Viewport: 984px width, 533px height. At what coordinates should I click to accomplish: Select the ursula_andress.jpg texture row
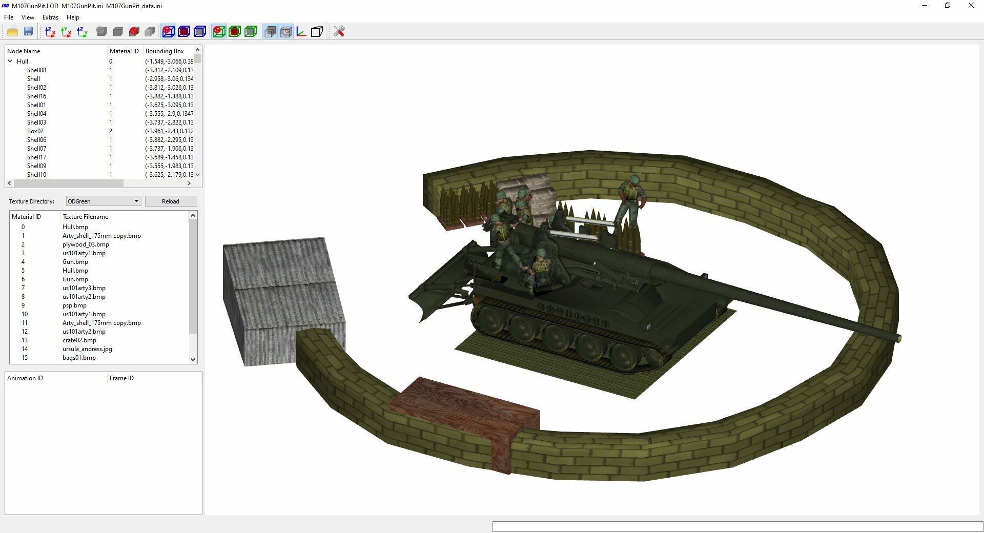(99, 349)
